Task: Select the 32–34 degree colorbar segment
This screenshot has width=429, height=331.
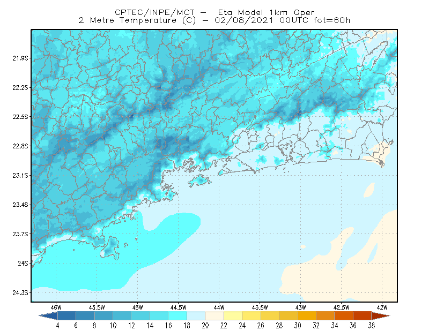Action: click(326, 316)
